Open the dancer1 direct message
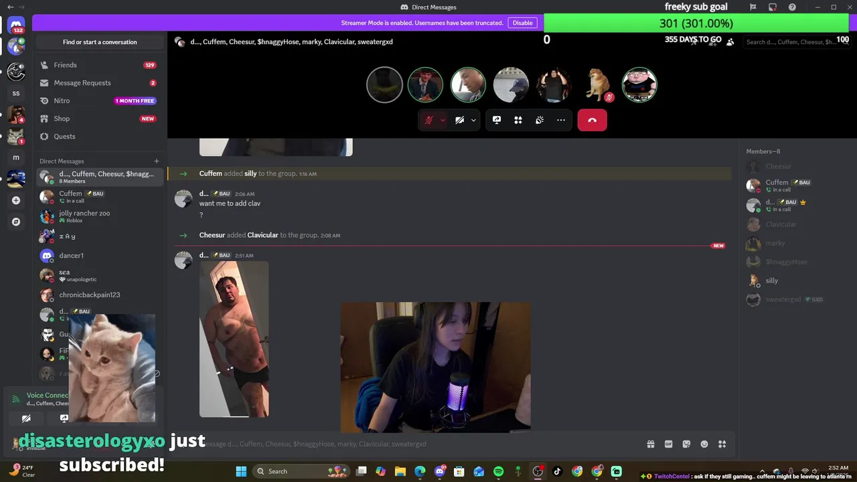The image size is (857, 482). [99, 256]
